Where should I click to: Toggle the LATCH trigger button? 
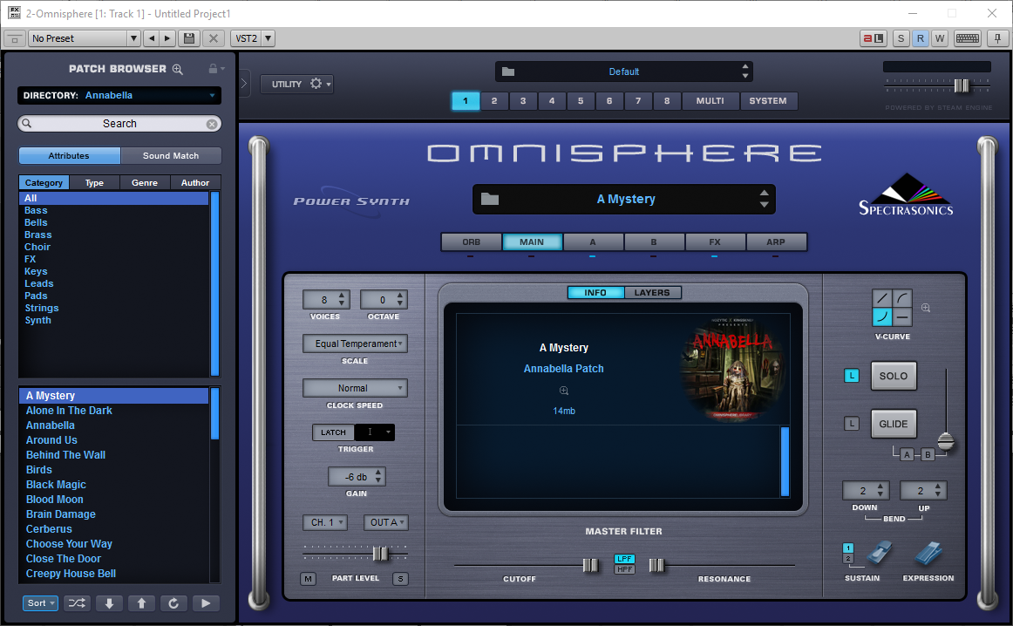click(x=333, y=432)
